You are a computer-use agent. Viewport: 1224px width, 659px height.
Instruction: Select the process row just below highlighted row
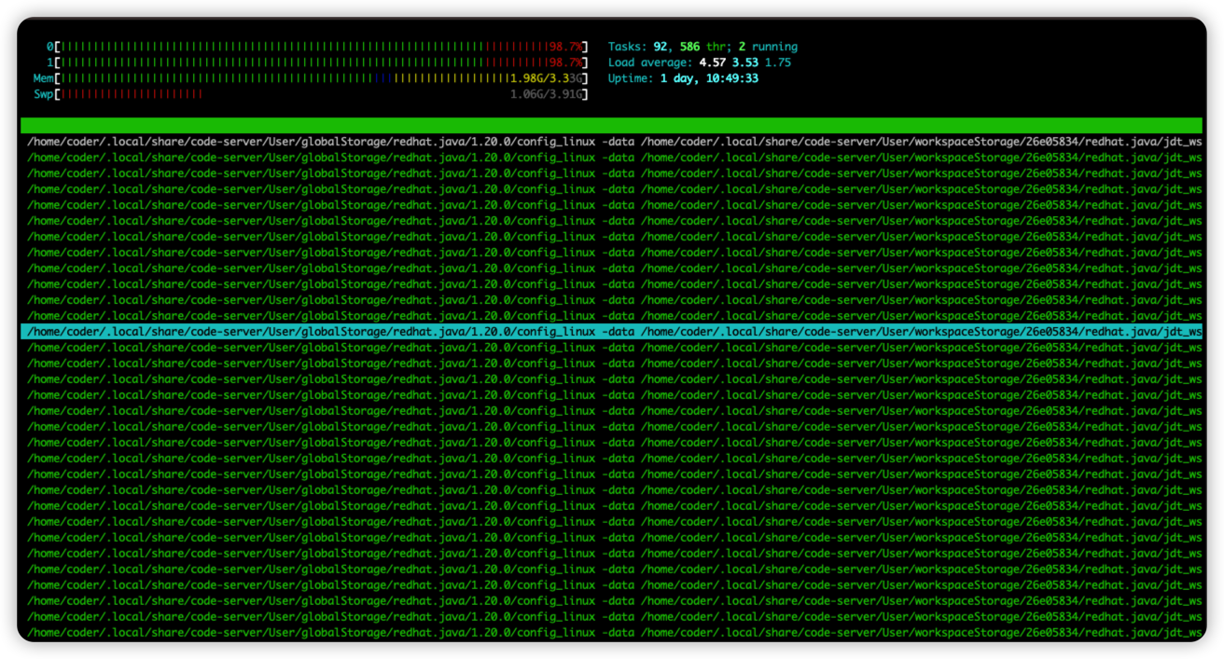(x=612, y=348)
